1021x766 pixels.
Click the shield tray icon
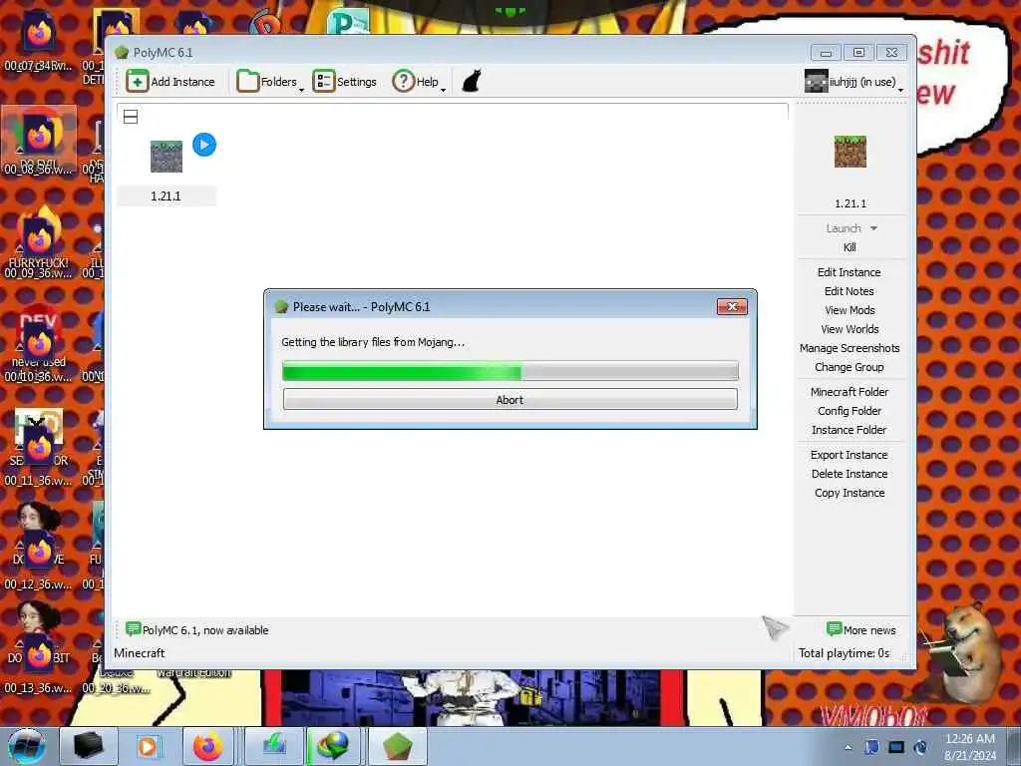click(871, 747)
